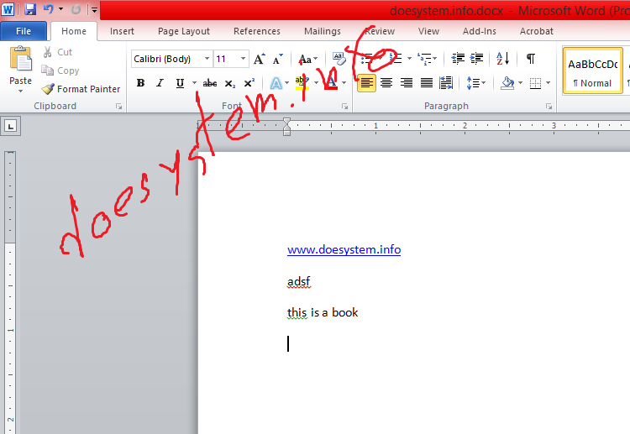Expand the Undo history arrow

pos(60,9)
